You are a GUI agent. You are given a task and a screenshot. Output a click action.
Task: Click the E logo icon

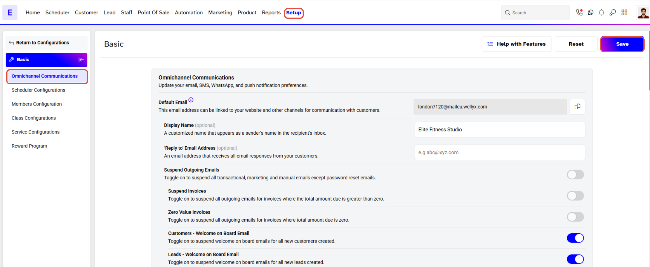(10, 13)
